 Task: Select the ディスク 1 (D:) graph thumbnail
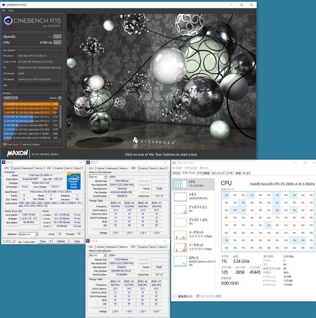(180, 222)
